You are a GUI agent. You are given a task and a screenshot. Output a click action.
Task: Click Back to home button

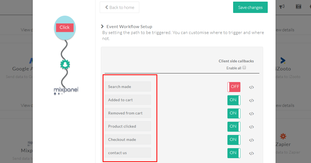coord(120,7)
